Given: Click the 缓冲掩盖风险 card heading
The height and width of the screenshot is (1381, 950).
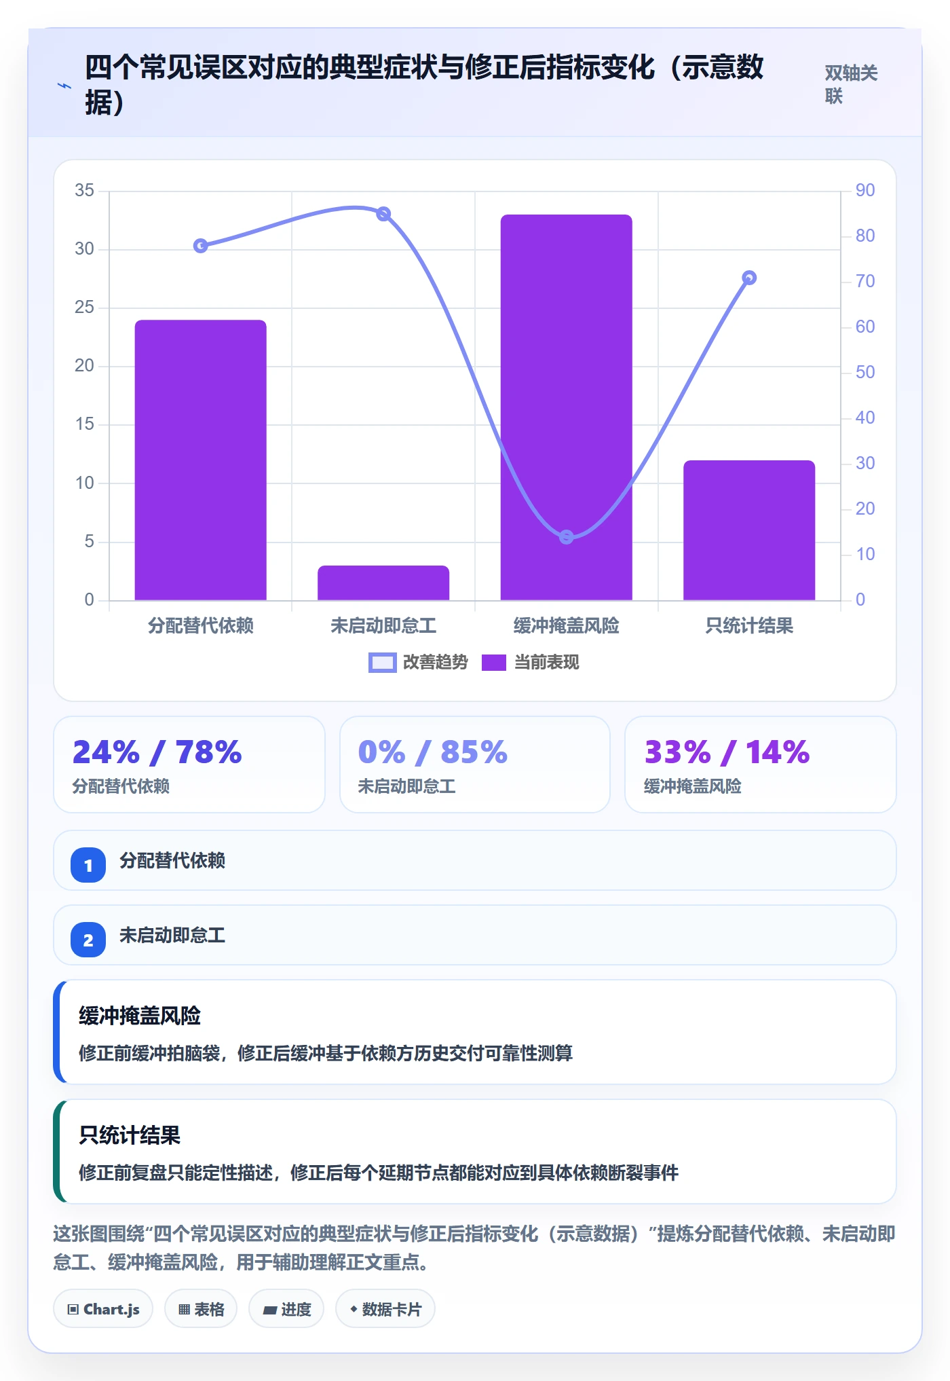Looking at the screenshot, I should click(x=140, y=1016).
